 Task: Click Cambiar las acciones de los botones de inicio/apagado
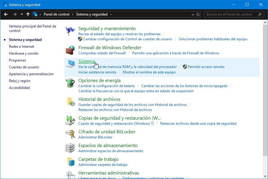coord(184,86)
